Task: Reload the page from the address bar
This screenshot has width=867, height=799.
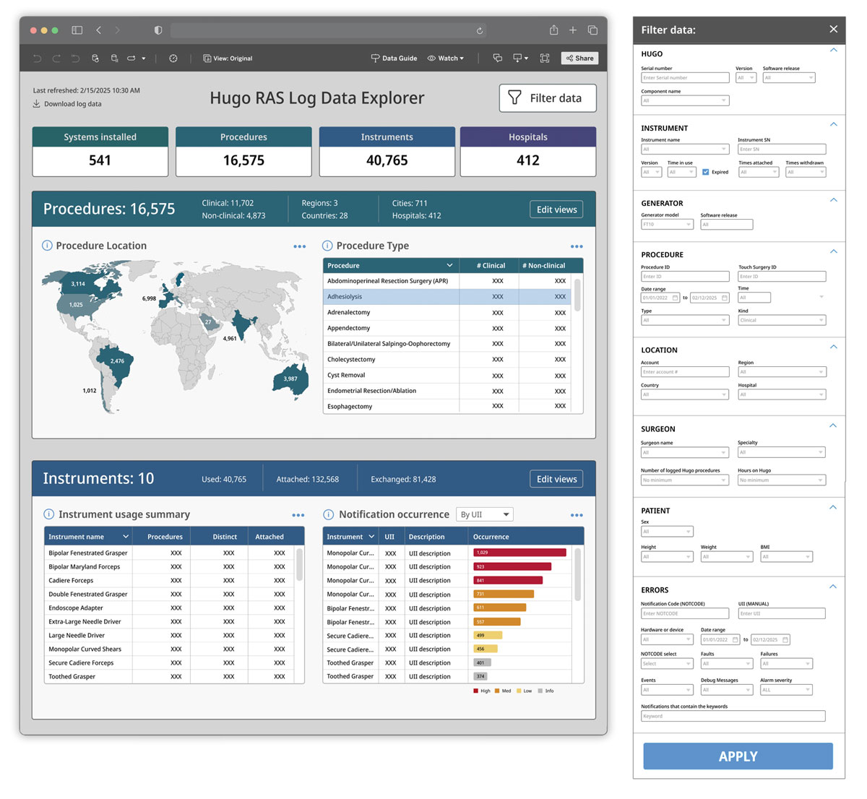Action: (479, 30)
